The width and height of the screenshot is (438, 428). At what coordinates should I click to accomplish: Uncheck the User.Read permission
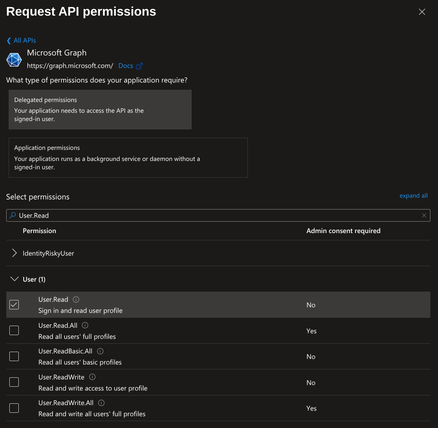coord(14,305)
